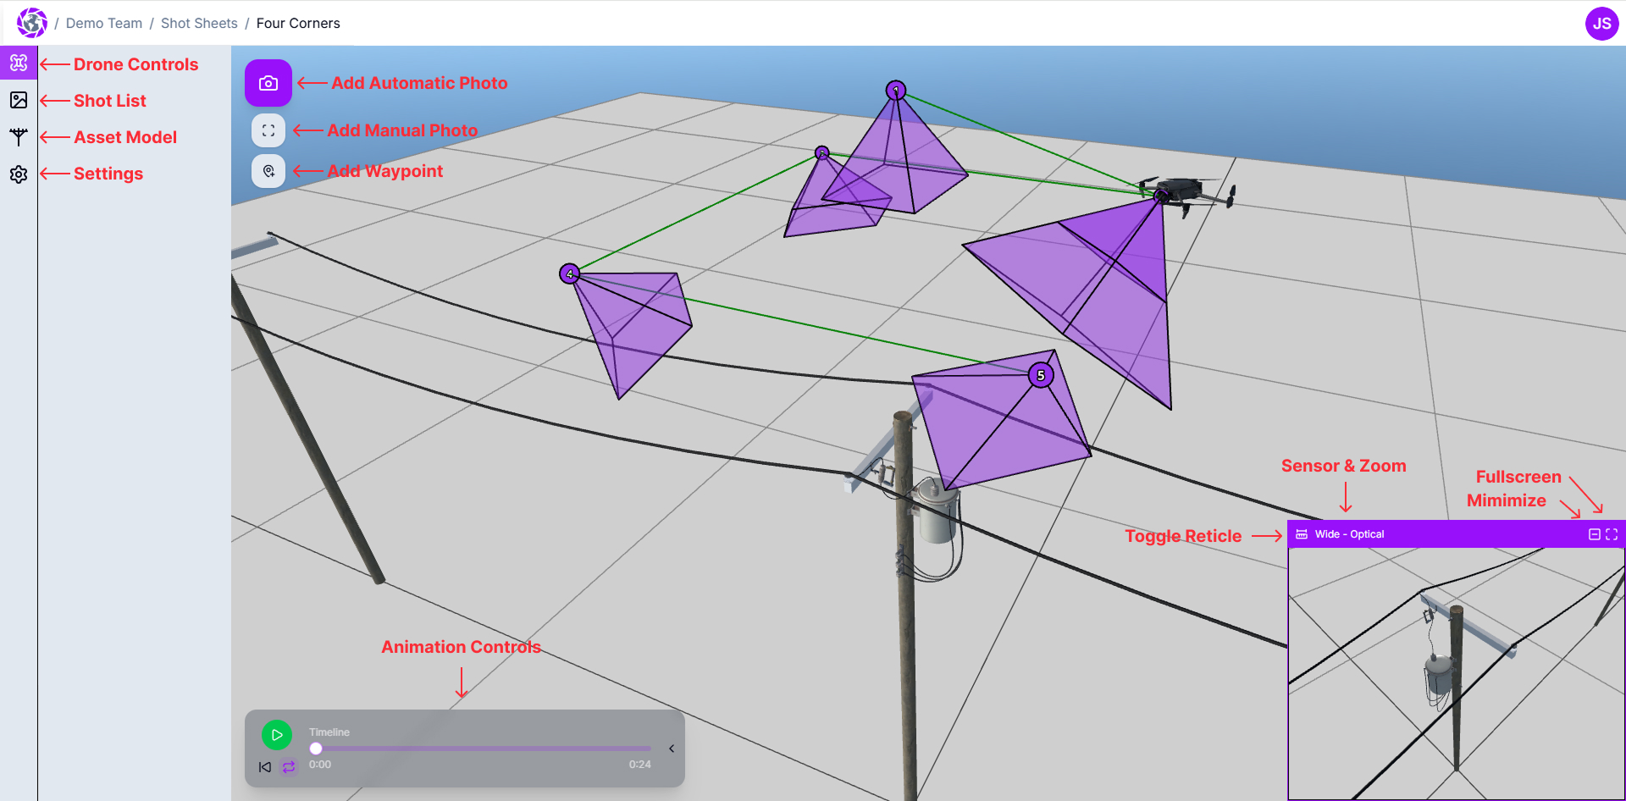Minimize the camera preview window
Viewport: 1626px width, 801px height.
(1594, 534)
